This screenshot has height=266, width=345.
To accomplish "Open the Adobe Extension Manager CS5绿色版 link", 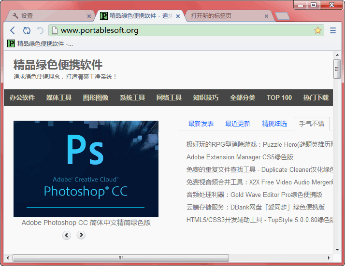I will (x=240, y=157).
